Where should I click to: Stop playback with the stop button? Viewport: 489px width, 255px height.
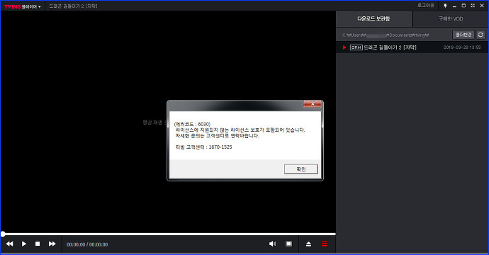(38, 244)
